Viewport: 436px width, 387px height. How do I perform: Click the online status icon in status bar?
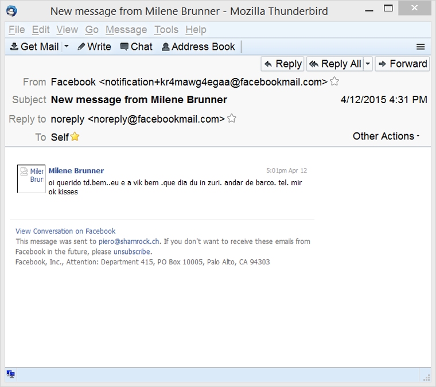pyautogui.click(x=10, y=374)
